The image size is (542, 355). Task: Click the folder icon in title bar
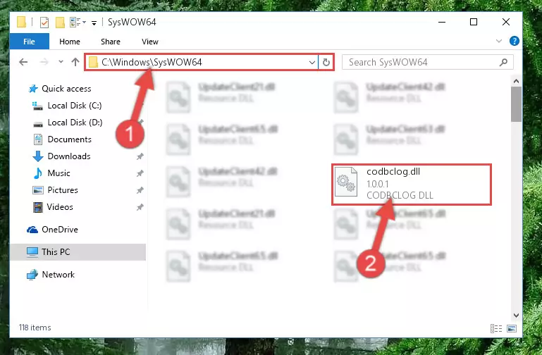21,22
